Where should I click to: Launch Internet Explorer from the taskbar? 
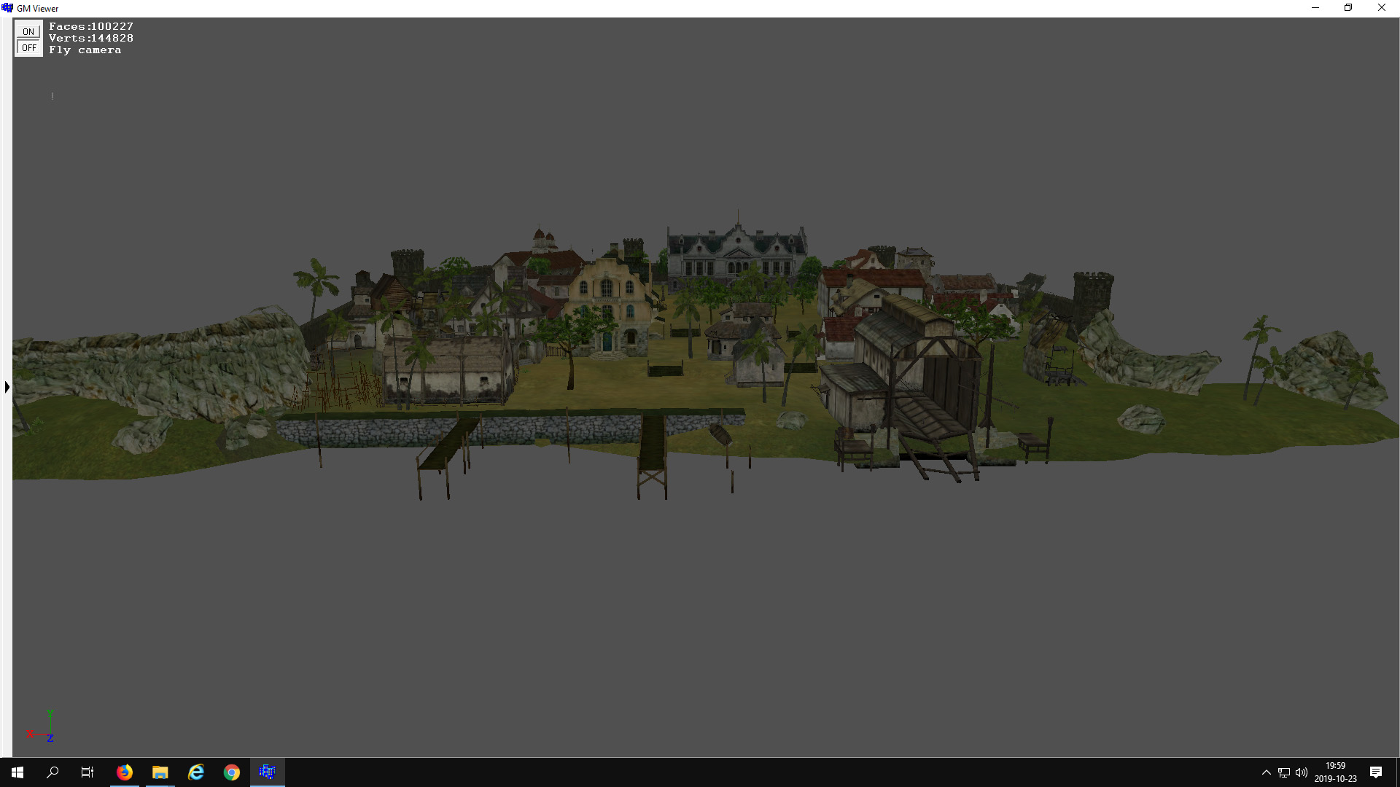196,772
